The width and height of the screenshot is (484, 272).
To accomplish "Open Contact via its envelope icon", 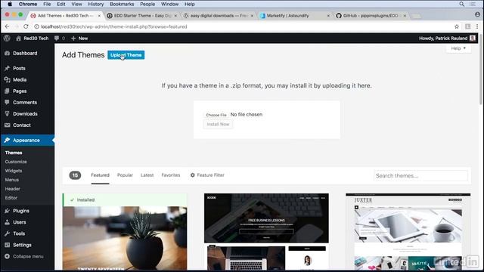I will coord(7,125).
